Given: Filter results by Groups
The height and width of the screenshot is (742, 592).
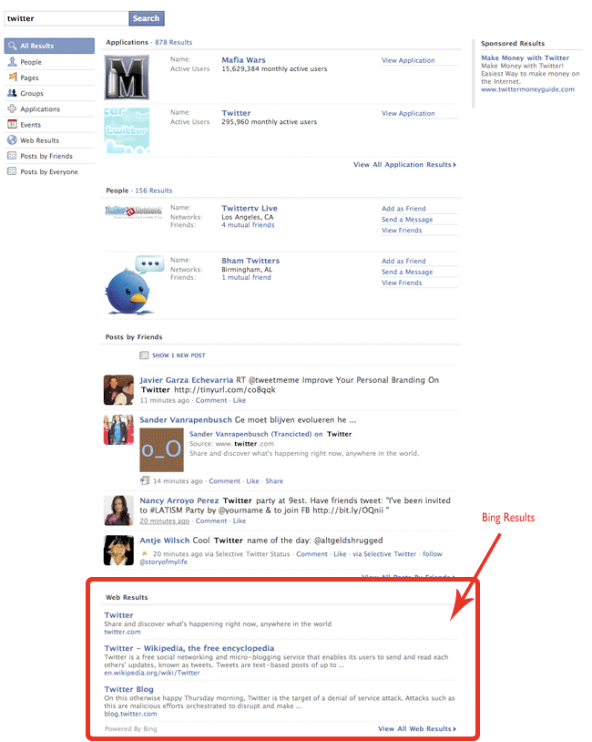Looking at the screenshot, I should coord(49,93).
